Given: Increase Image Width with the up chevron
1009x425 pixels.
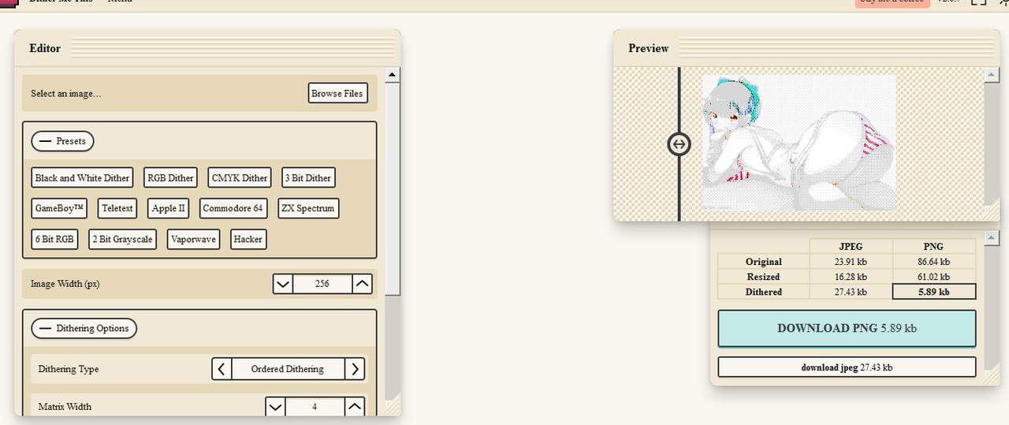Looking at the screenshot, I should 362,284.
